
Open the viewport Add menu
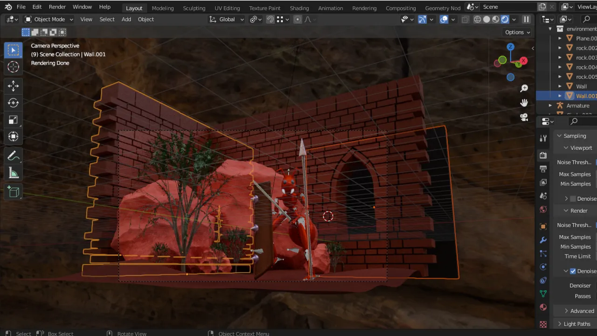(x=126, y=19)
